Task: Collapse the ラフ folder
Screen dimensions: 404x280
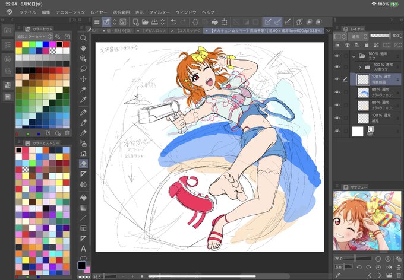Action: [353, 56]
